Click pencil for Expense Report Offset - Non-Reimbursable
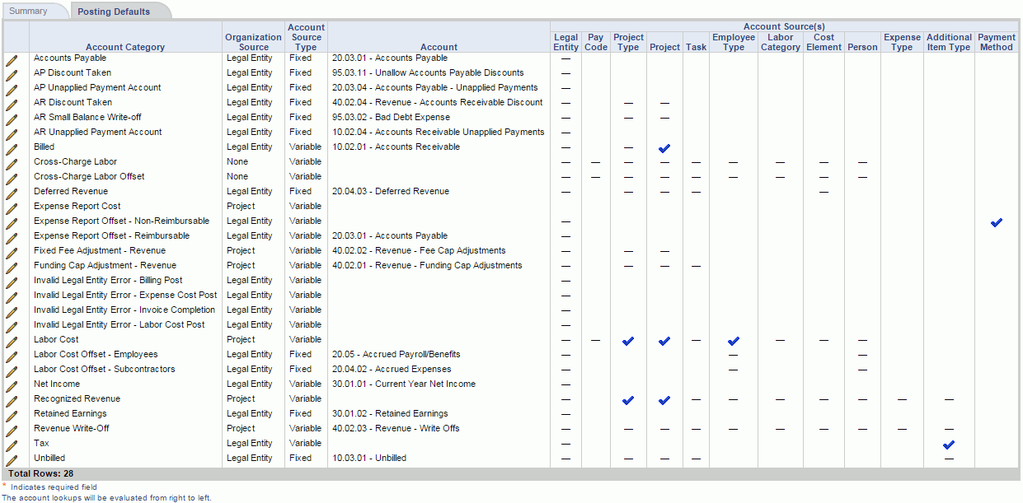 click(12, 223)
